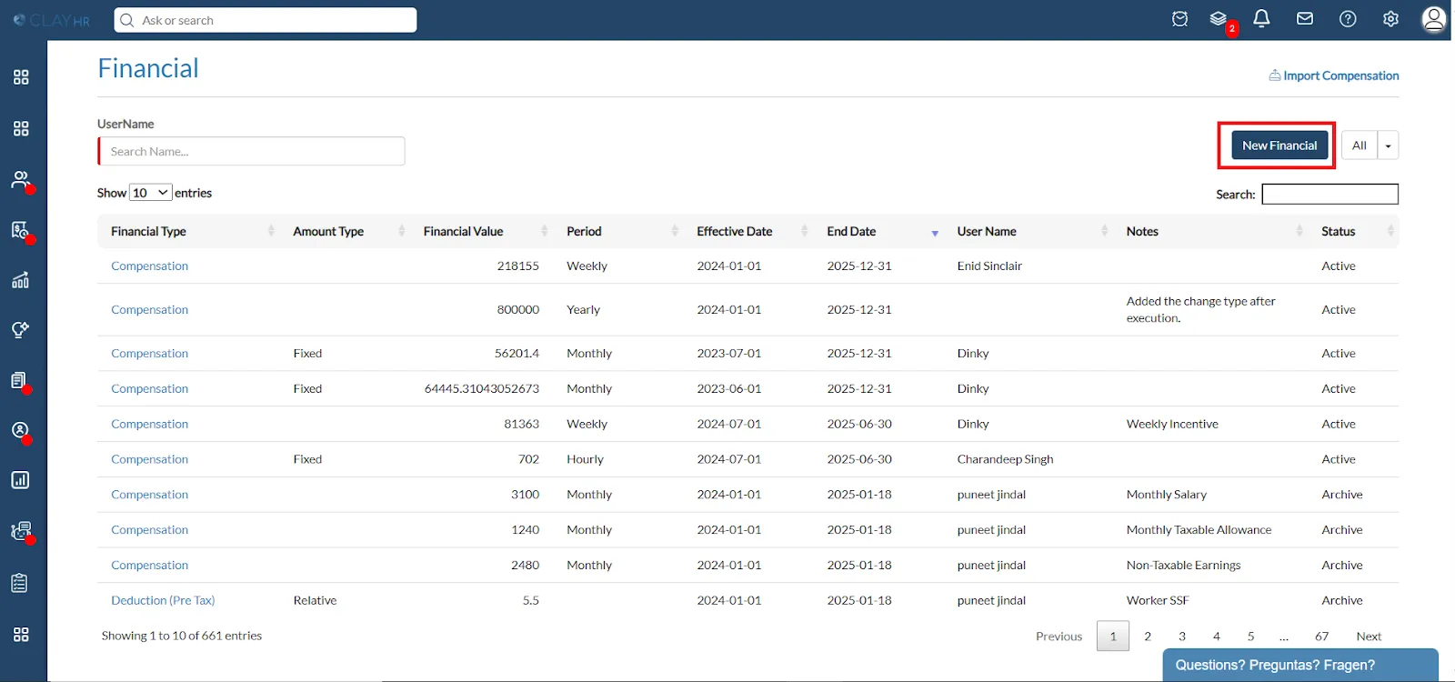Open the chat headset sidebar icon
1455x682 pixels.
coord(21,530)
